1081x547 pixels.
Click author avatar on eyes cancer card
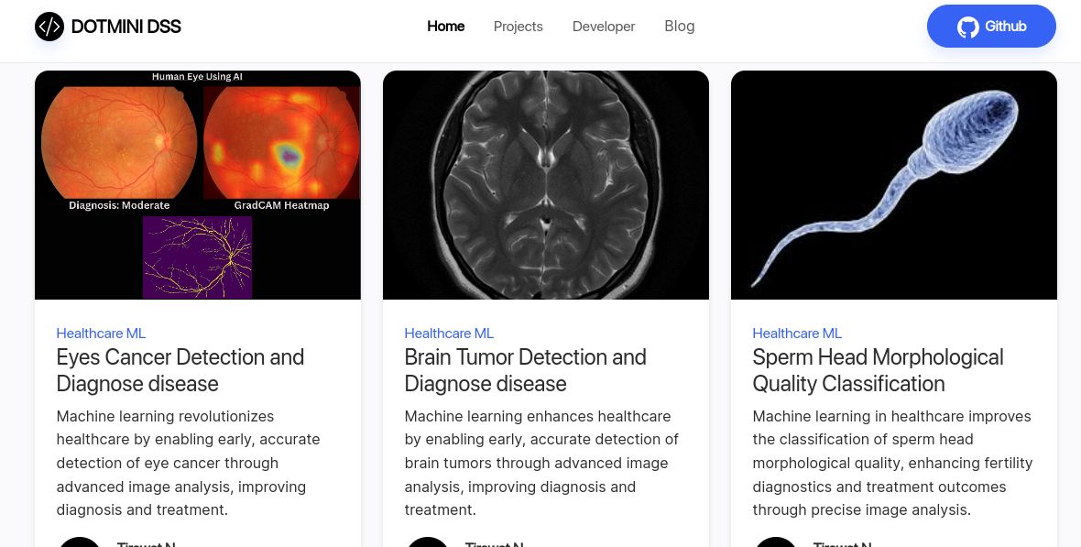point(80,542)
